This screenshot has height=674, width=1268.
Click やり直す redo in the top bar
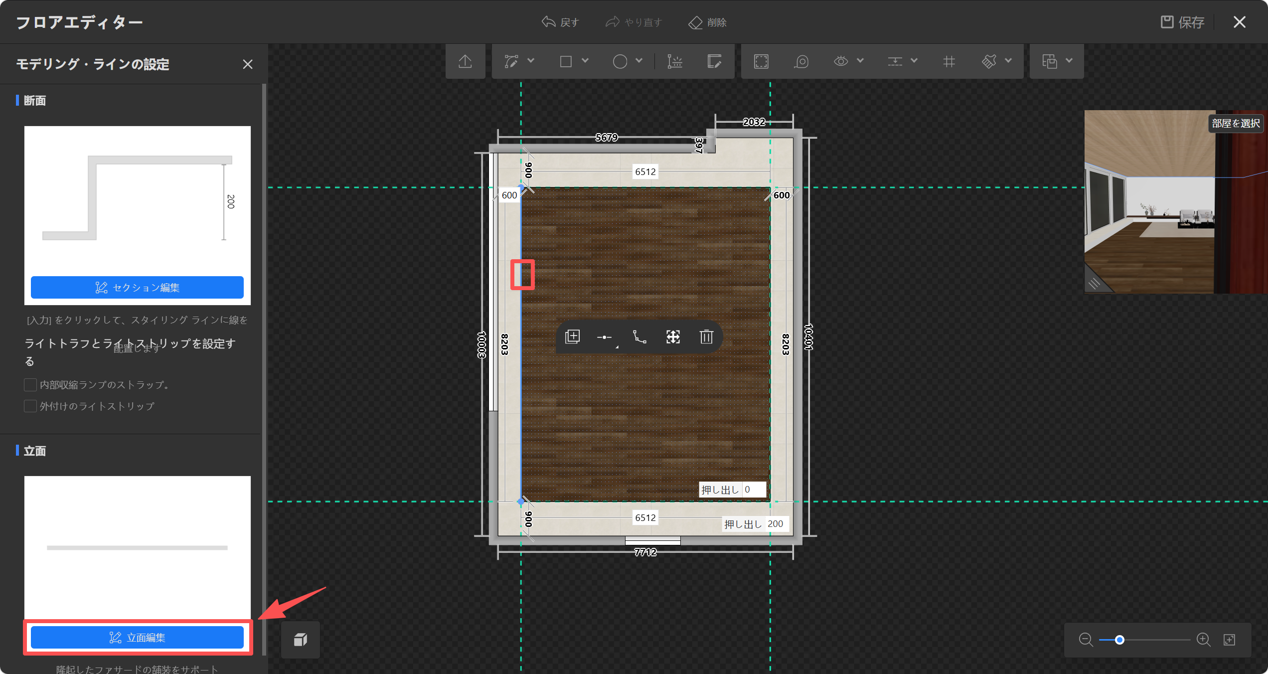point(634,22)
